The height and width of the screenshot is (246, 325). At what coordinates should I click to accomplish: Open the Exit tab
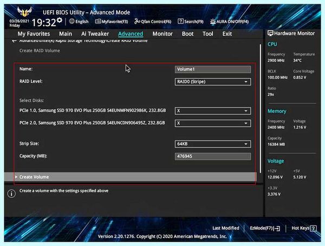coord(227,34)
